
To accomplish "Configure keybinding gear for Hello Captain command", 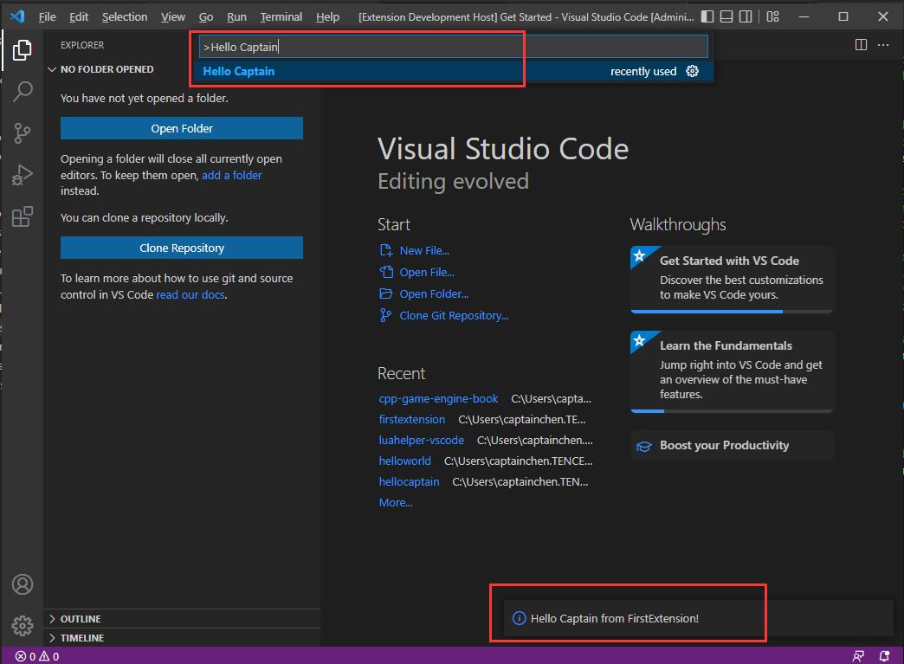I will coord(693,71).
